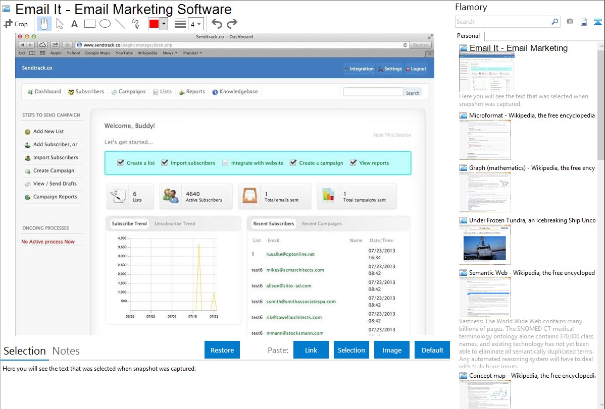
Task: Click the Total campaigns sent chart icon
Action: [x=328, y=196]
